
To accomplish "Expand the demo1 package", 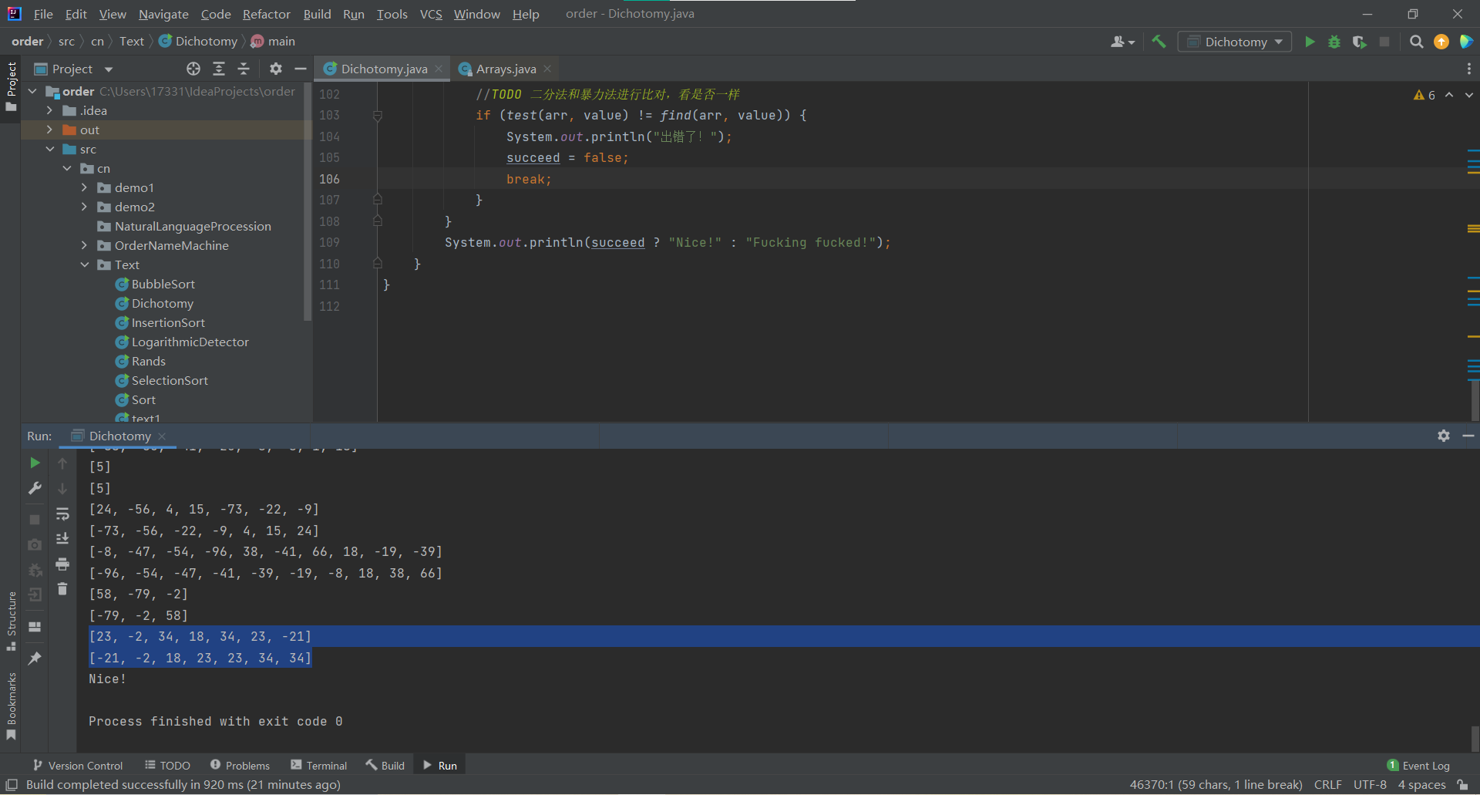I will [x=84, y=187].
